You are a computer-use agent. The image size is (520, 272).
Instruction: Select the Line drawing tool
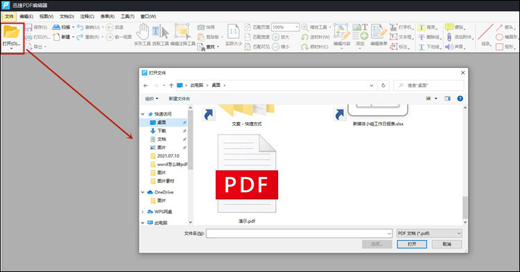[486, 32]
